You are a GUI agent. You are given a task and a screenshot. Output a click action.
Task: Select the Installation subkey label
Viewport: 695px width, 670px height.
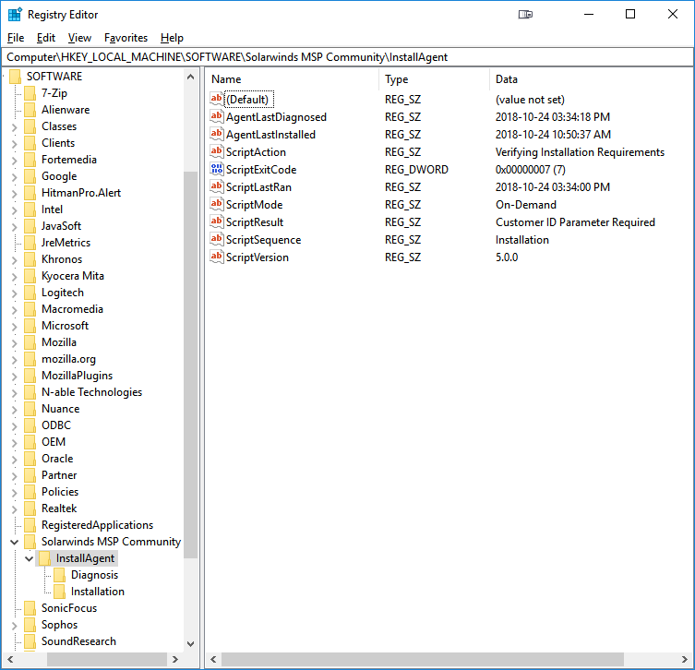(98, 592)
